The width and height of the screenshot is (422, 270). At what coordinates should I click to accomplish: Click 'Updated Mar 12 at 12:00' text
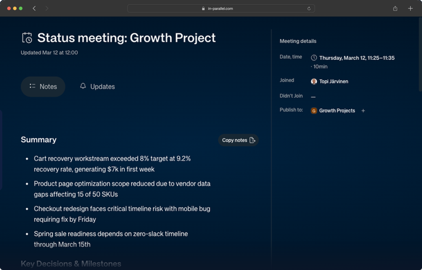pos(49,52)
